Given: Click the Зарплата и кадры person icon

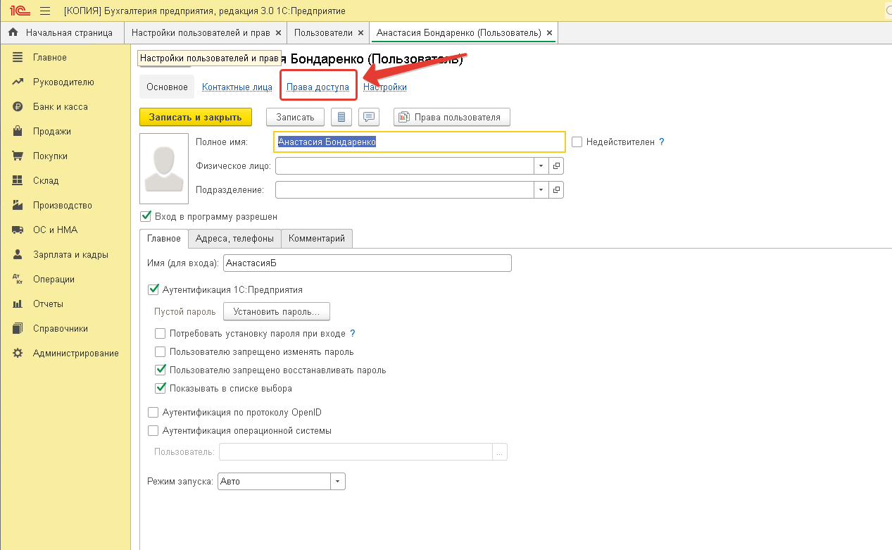Looking at the screenshot, I should 18,254.
